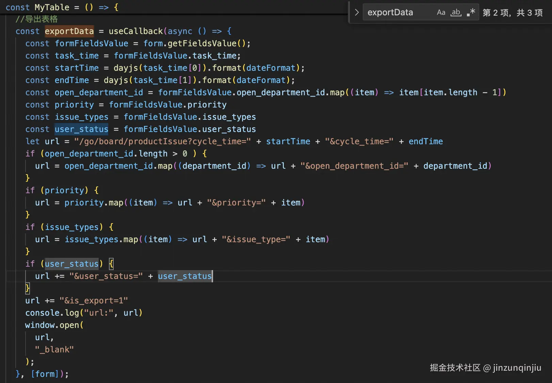Click the "&issue_type=" string literal
Image resolution: width=552 pixels, height=383 pixels.
click(x=256, y=239)
